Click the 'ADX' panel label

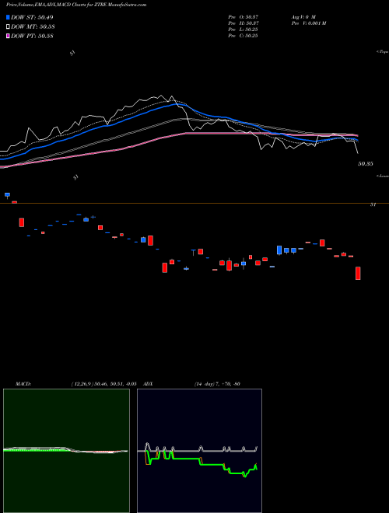pyautogui.click(x=149, y=384)
